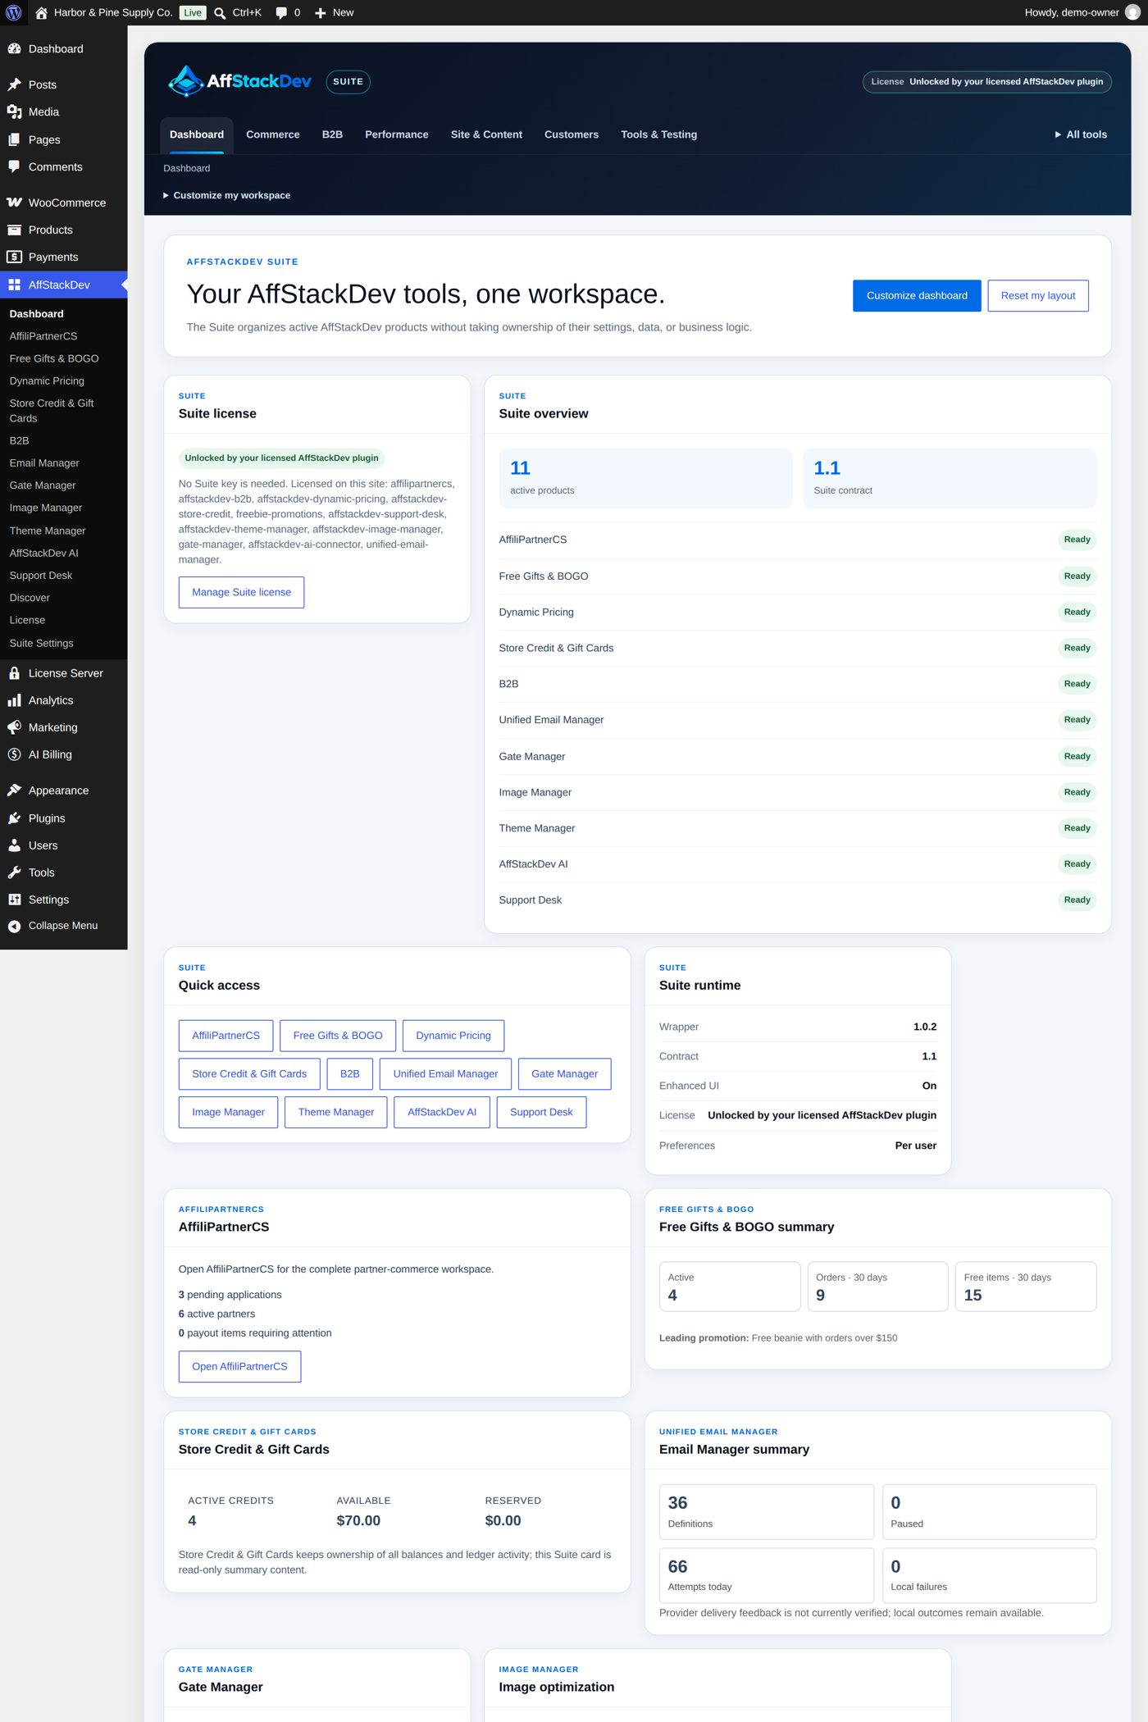Open the Tools & Testing tab
Screen dimensions: 1148x1722
coord(659,134)
